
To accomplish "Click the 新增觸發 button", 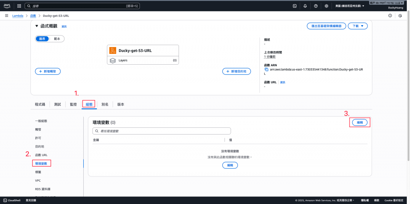I will [x=48, y=71].
